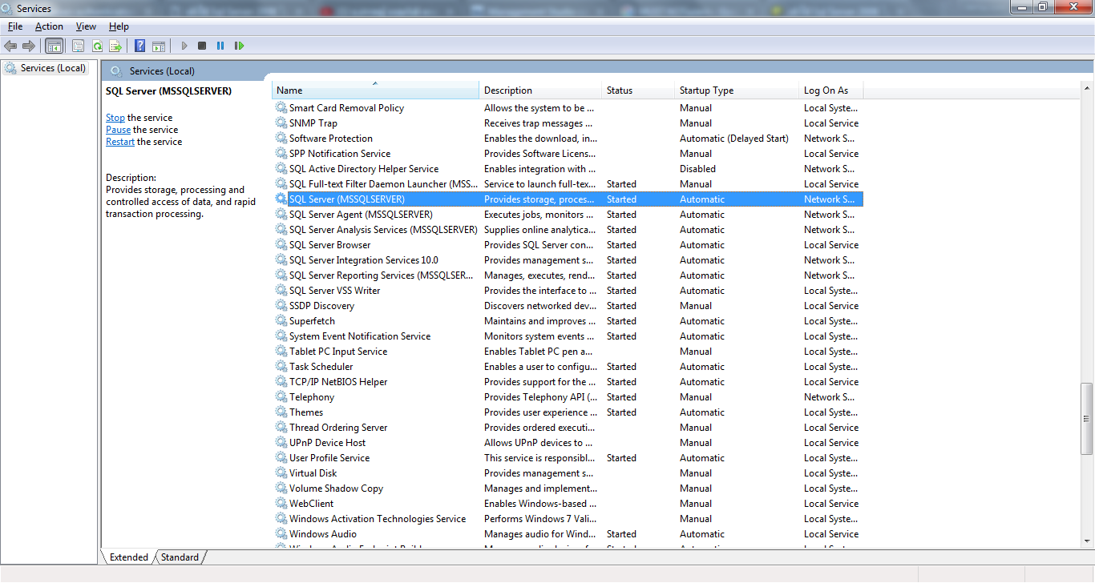Click the Disabled startup type cell
1095x583 pixels.
(697, 168)
